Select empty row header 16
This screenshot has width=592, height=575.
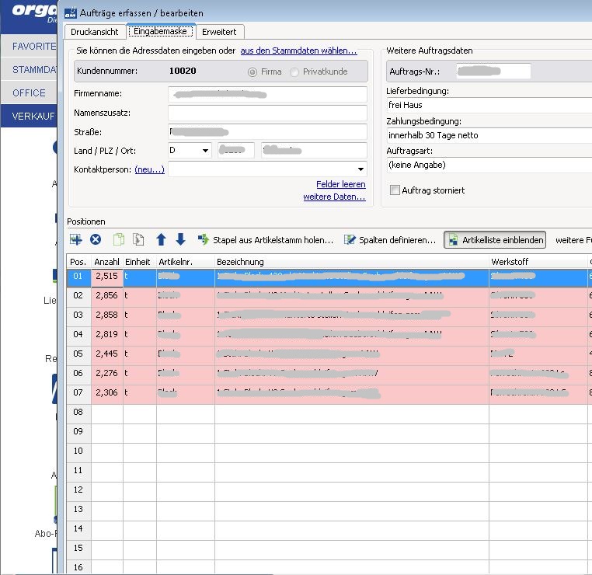78,567
